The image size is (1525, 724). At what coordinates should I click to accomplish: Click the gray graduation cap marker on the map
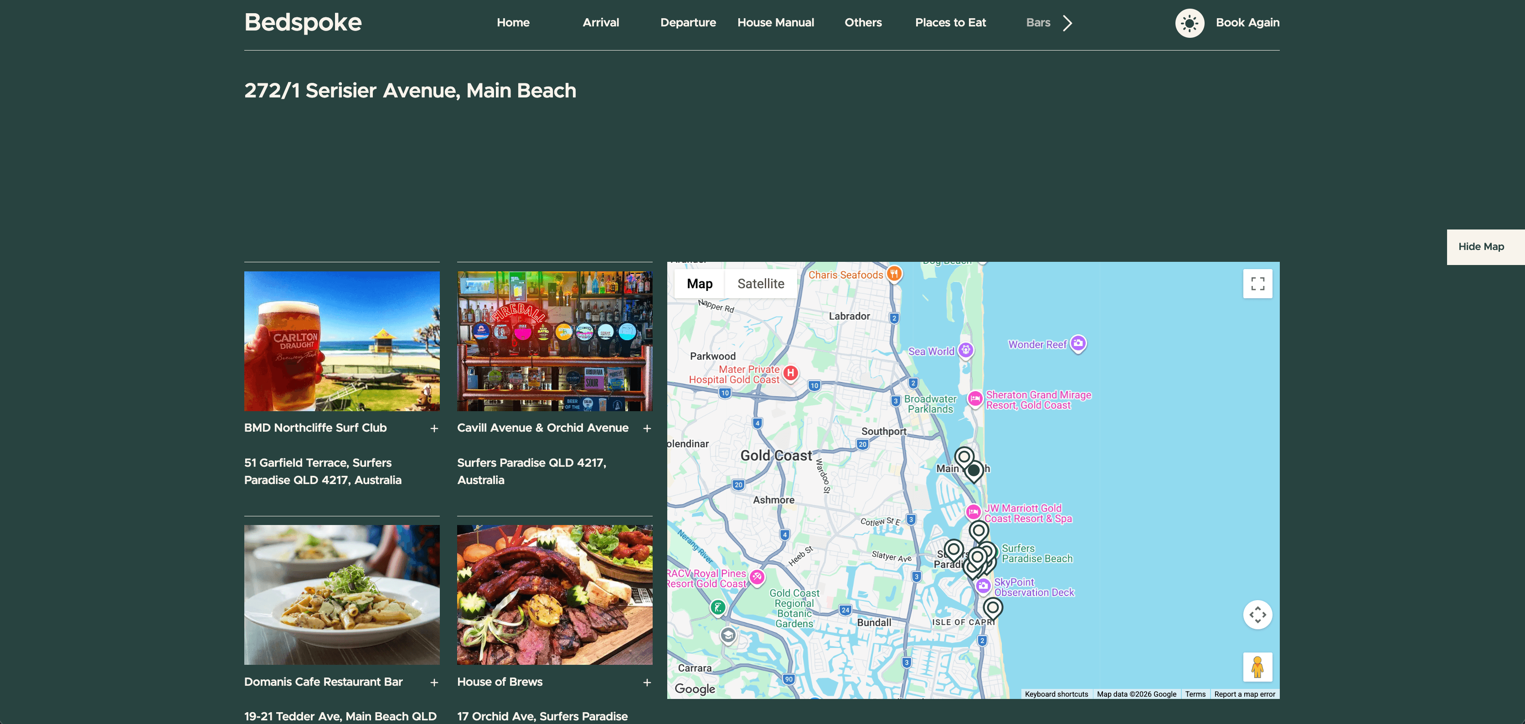point(728,636)
